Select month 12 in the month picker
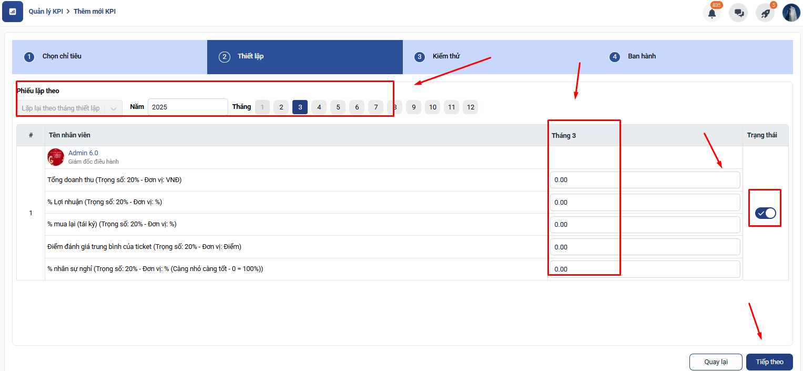 470,107
